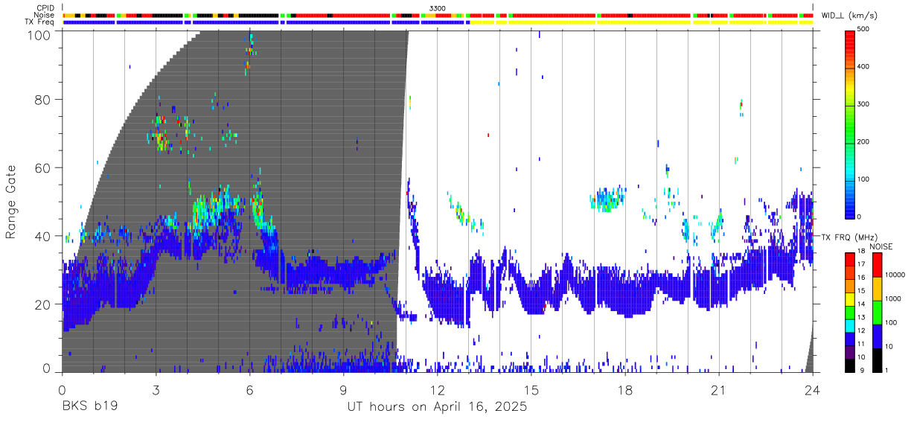Select the 6 tick on UT hours axis

click(249, 389)
